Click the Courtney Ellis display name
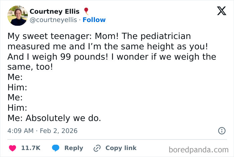This screenshot has width=234, height=157. point(55,11)
